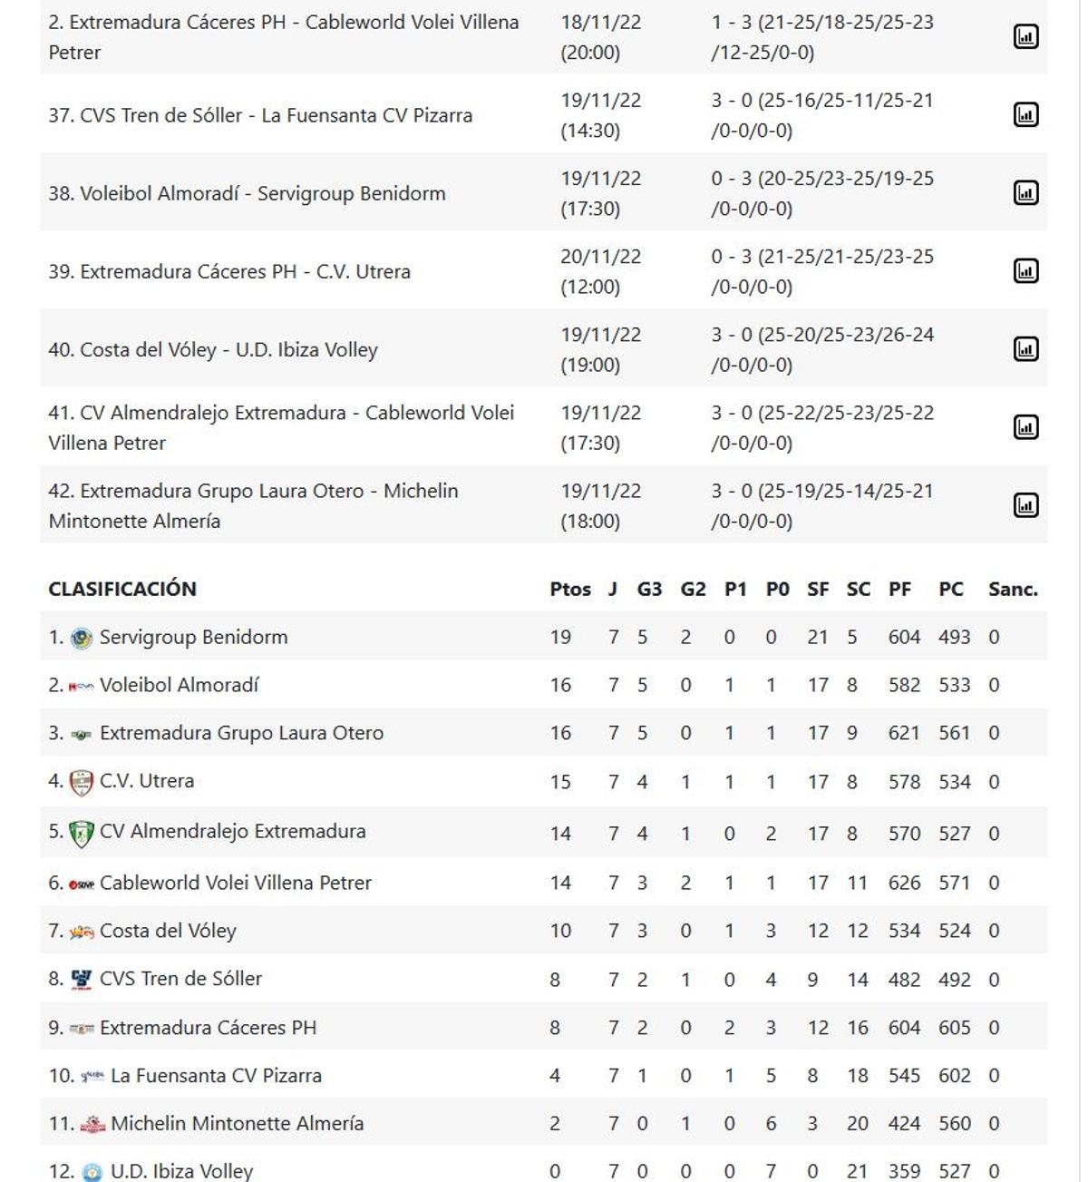The width and height of the screenshot is (1088, 1182).
Task: Open the La Fuensanta CV Pizarra team page
Action: [216, 1075]
